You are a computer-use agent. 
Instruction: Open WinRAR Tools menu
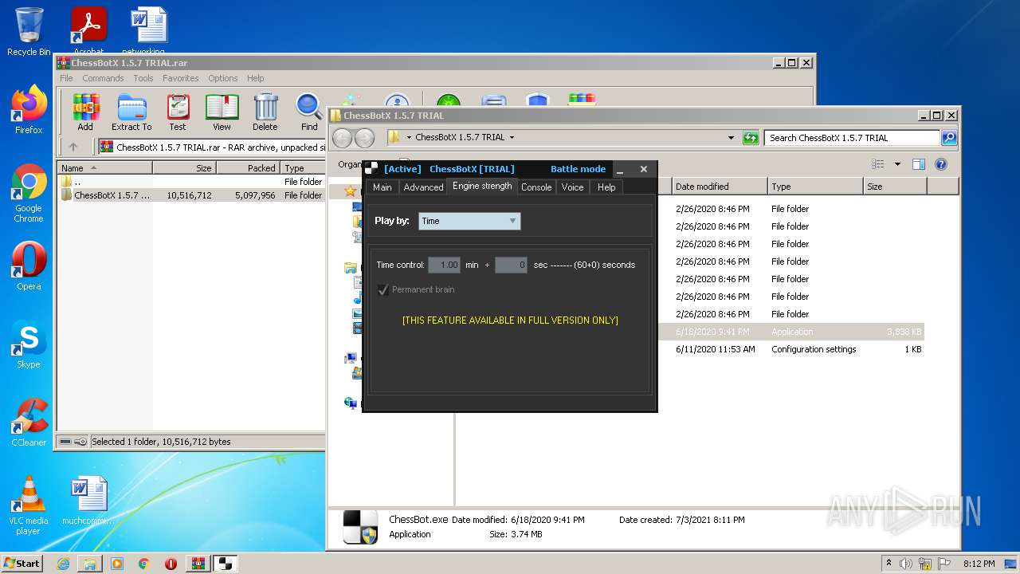[x=143, y=78]
